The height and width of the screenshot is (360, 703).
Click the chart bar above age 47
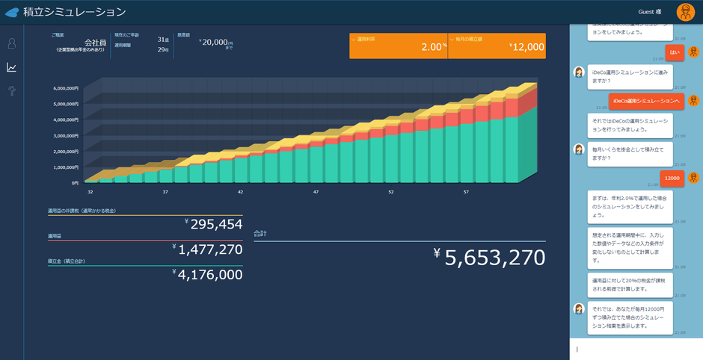coord(316,163)
